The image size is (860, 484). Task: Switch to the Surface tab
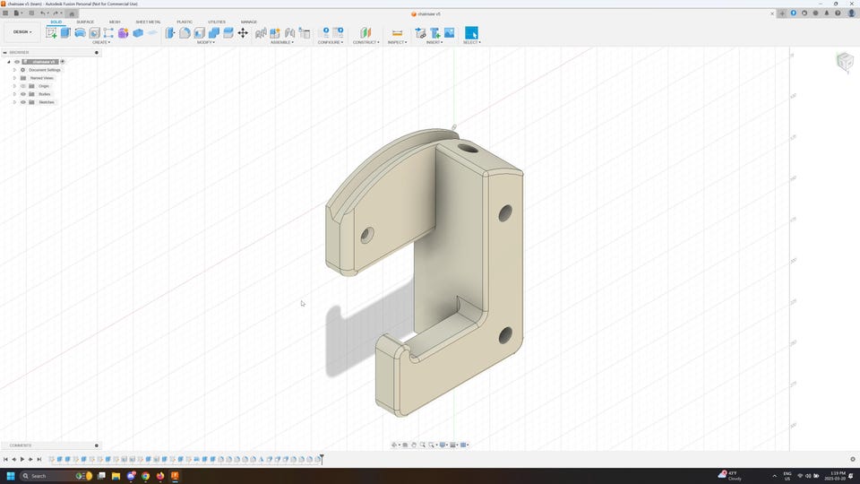85,22
